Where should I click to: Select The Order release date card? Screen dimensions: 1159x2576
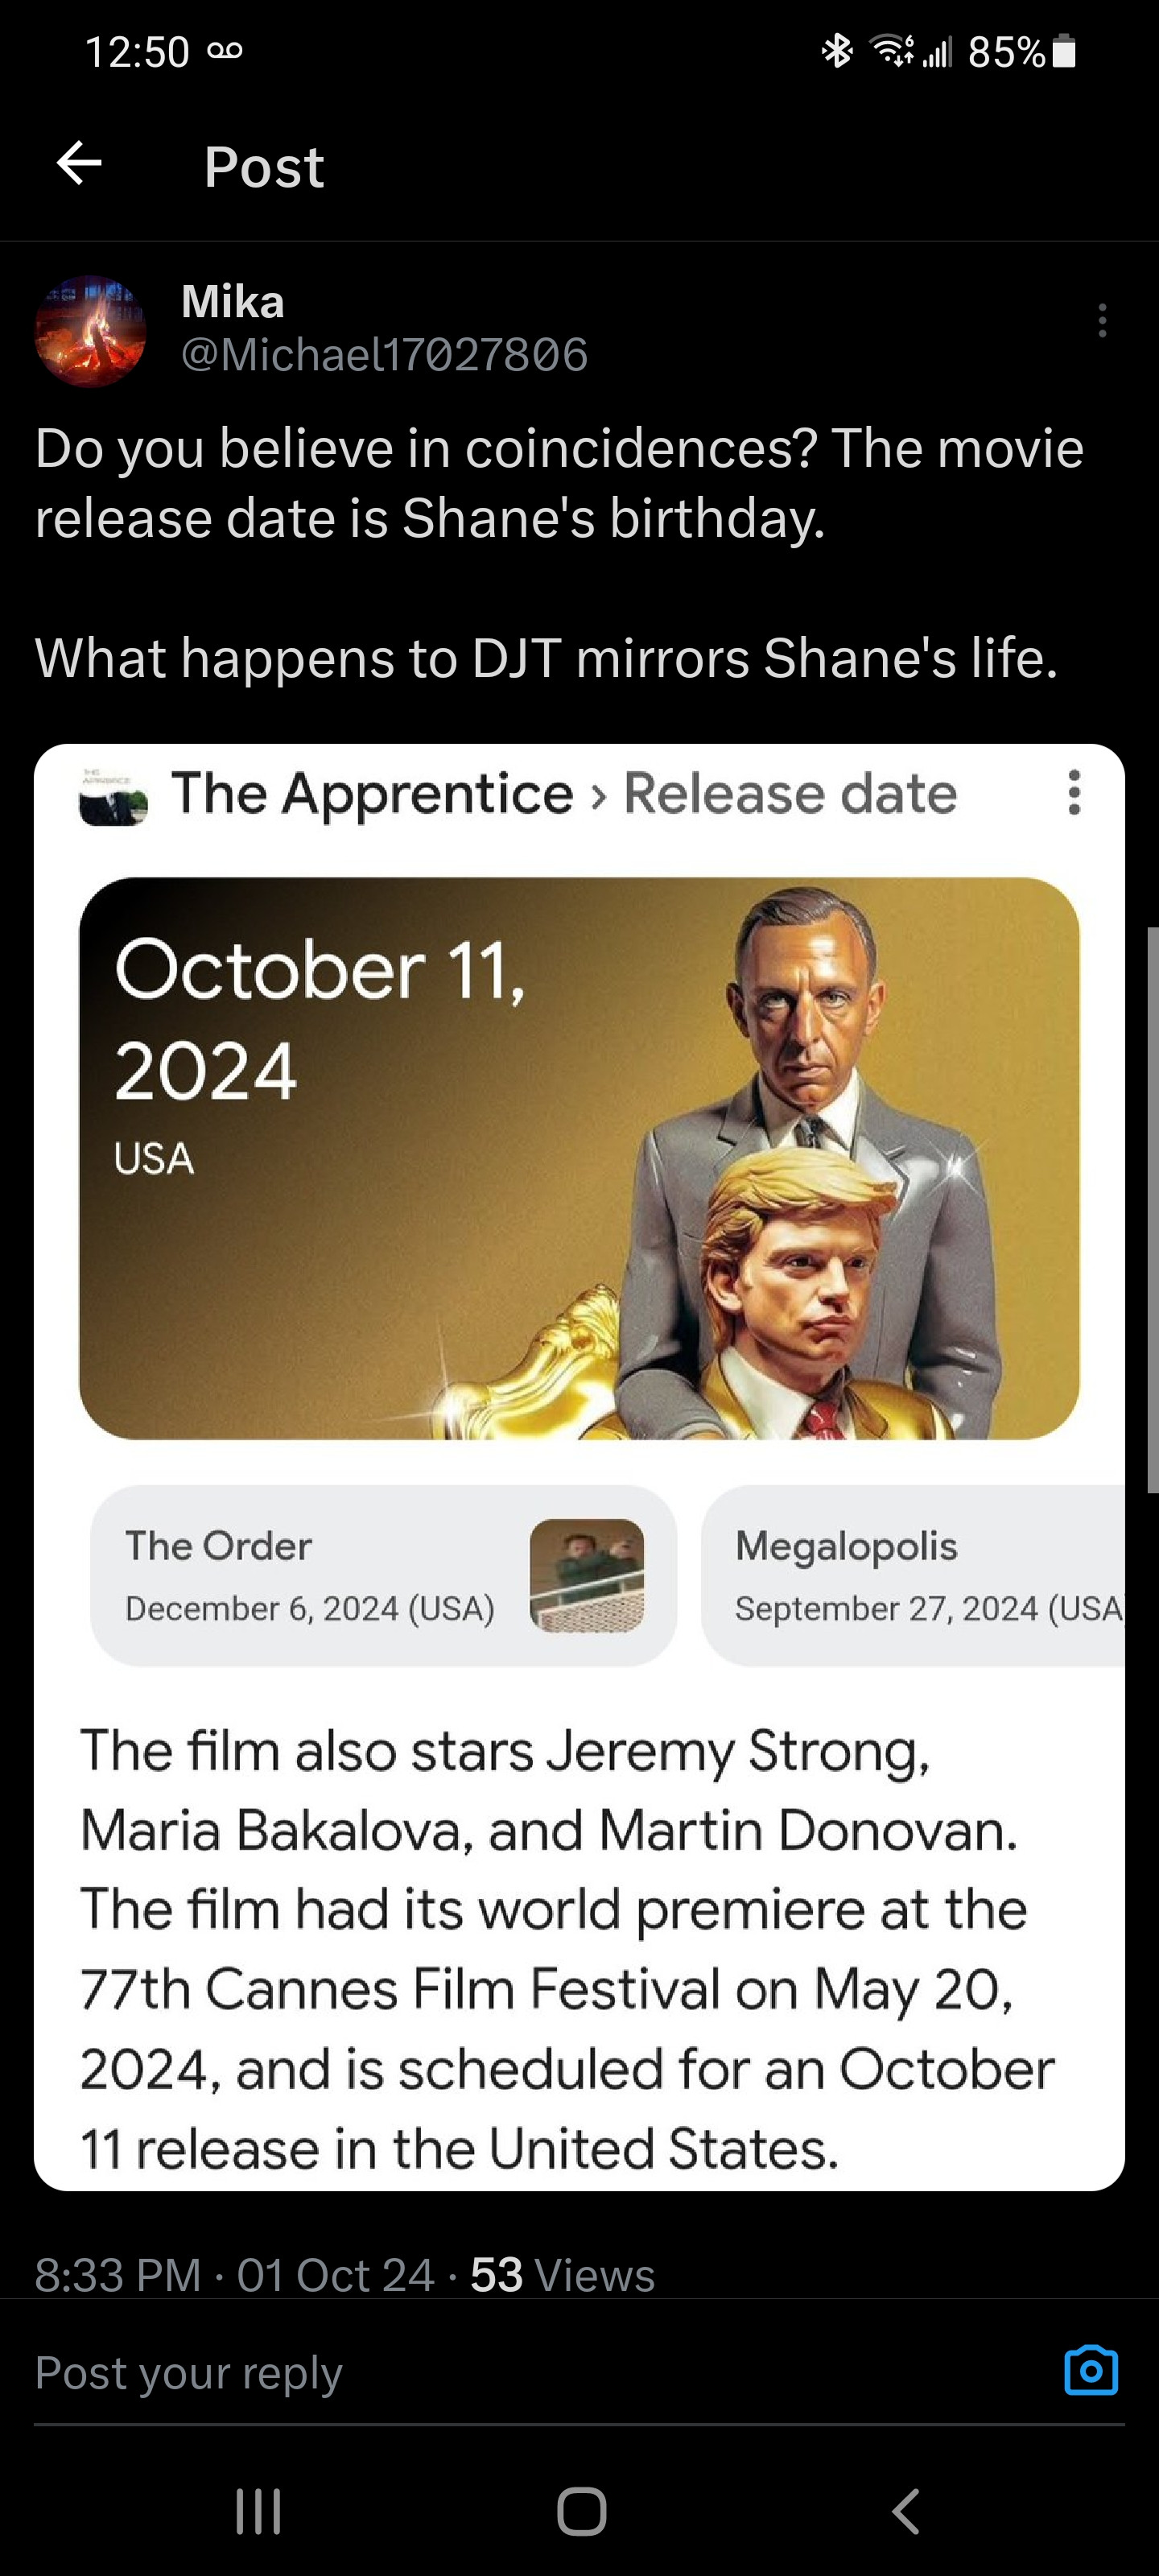pyautogui.click(x=384, y=1575)
